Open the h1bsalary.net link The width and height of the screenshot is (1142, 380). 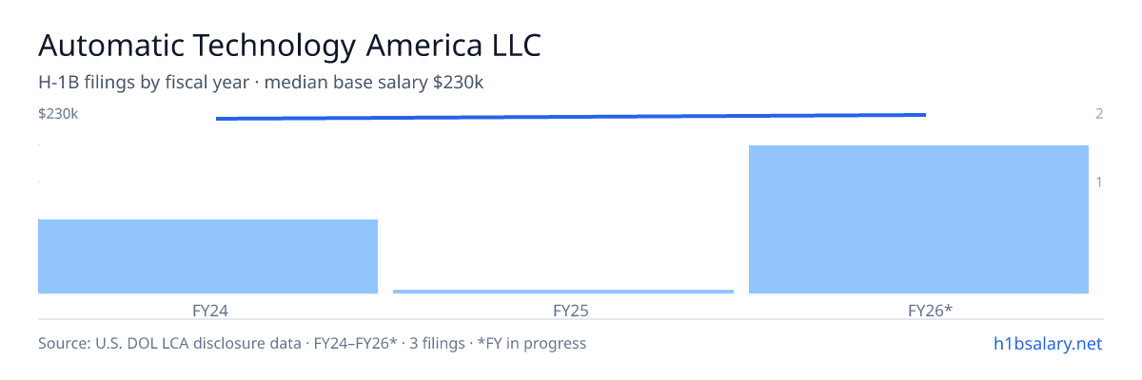pos(1046,343)
